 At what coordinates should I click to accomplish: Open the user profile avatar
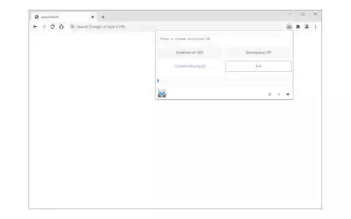307,27
